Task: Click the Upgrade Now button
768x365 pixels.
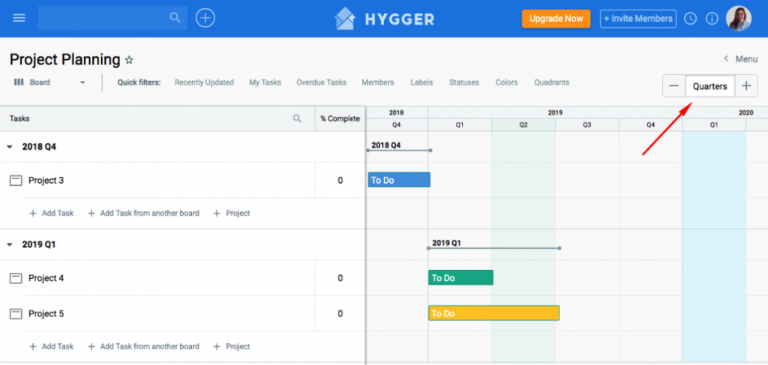Action: [556, 19]
